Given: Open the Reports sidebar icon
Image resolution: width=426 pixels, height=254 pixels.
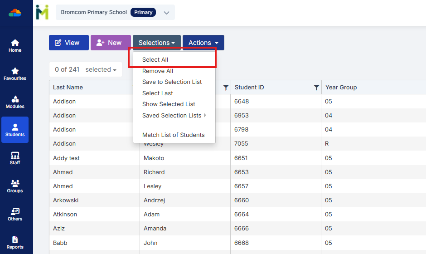Looking at the screenshot, I should (x=15, y=243).
